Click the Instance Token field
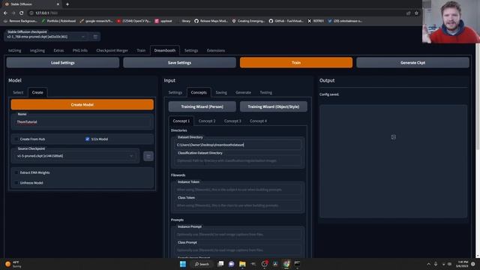Viewport: 480px width, 270px height. pos(238,190)
